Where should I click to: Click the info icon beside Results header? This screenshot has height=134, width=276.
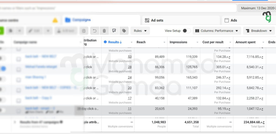tap(105, 42)
